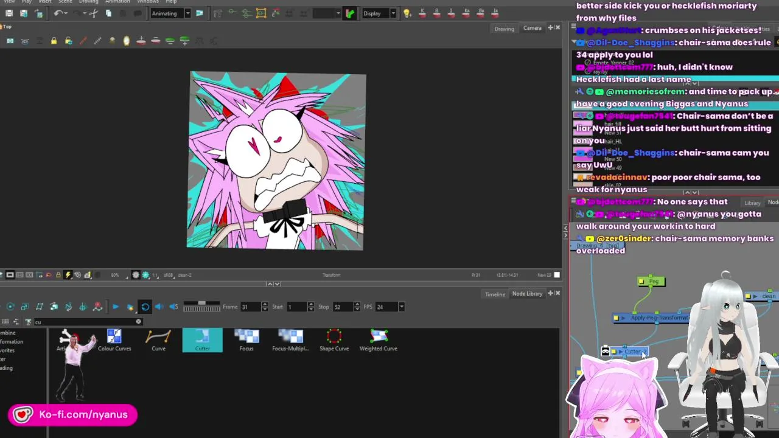
Task: Open the Display dropdown
Action: pyautogui.click(x=393, y=13)
